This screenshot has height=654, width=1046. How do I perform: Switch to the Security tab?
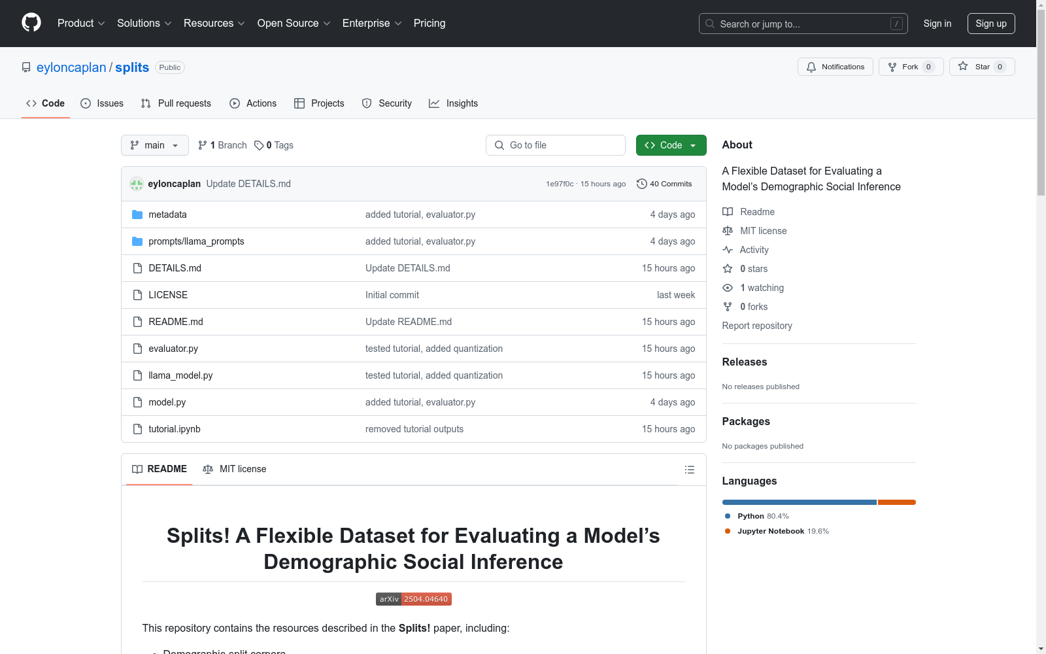point(387,103)
